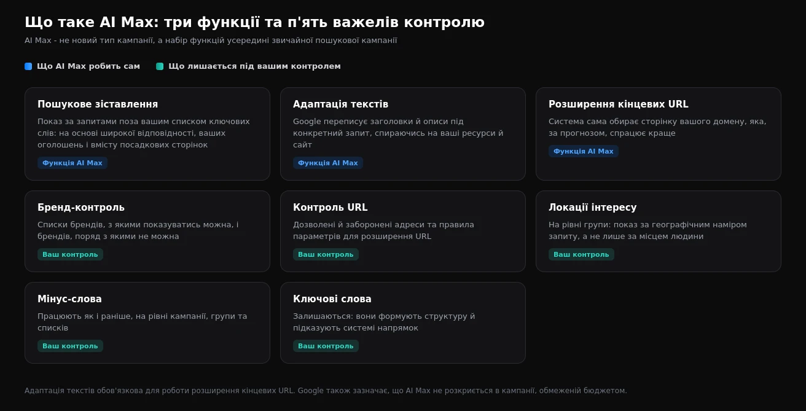Select the 'Ключові слова' card title

click(x=332, y=299)
